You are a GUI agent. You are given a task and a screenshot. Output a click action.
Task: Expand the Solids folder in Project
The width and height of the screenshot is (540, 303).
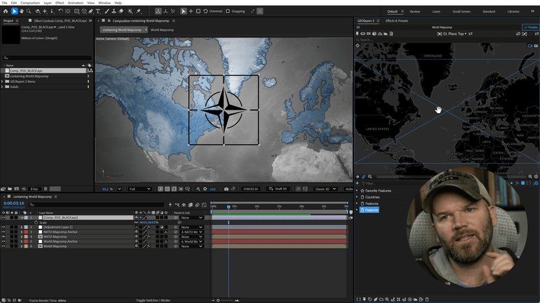click(3, 87)
